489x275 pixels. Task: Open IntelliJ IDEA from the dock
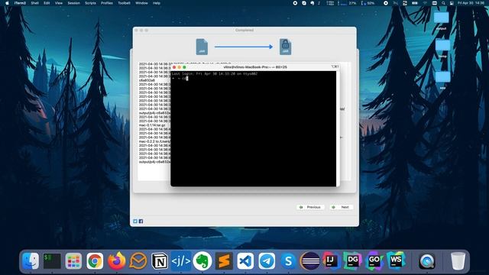click(x=331, y=260)
